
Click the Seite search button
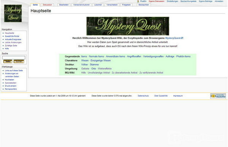tap(8, 61)
